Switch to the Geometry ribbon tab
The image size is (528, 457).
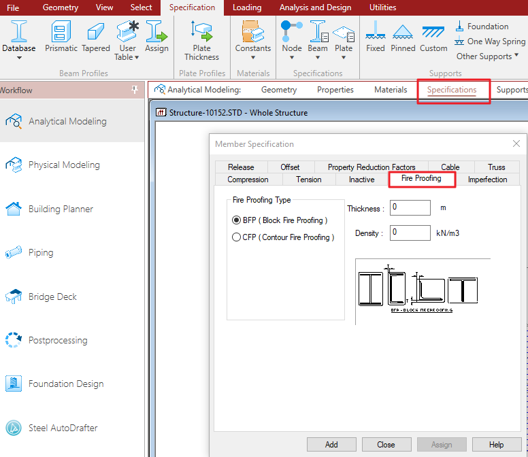tap(61, 7)
